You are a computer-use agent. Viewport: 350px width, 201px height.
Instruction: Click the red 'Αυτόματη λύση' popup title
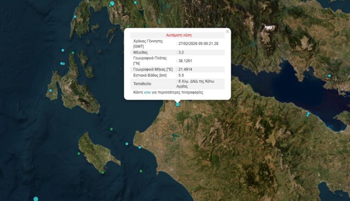[x=179, y=35]
